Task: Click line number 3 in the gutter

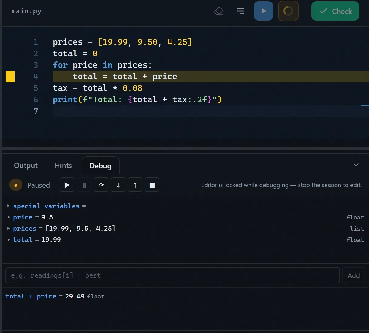Action: 36,65
